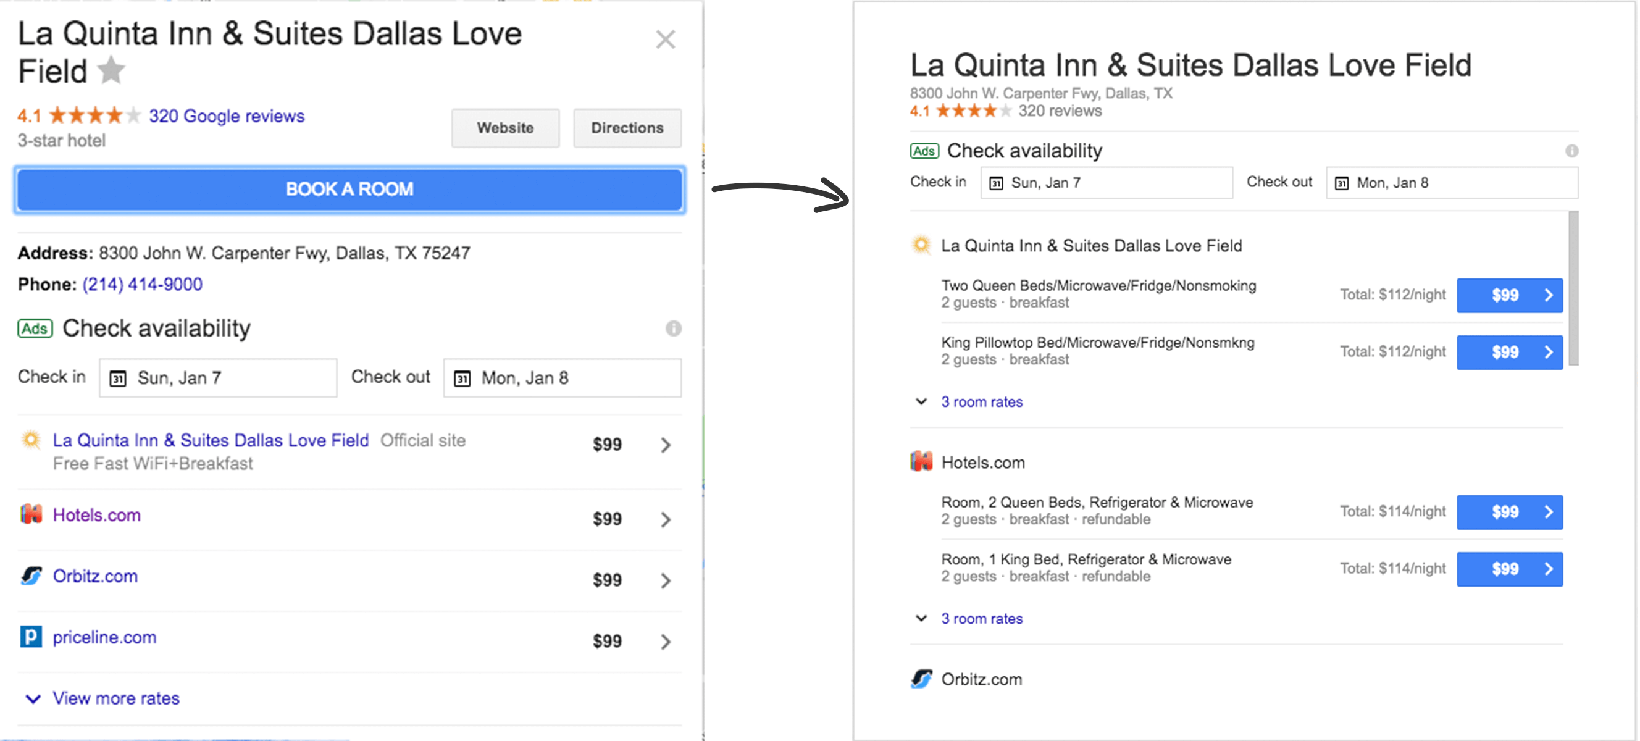Open check-out date field Mon, Jan 8 left panel
This screenshot has width=1640, height=741.
pyautogui.click(x=562, y=378)
